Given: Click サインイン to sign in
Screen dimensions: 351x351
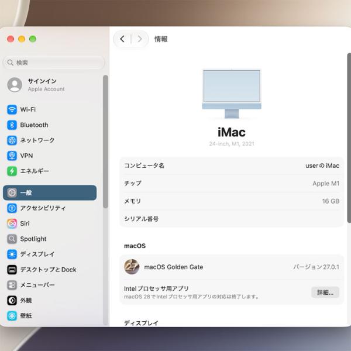Looking at the screenshot, I should coord(42,81).
